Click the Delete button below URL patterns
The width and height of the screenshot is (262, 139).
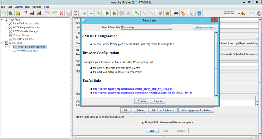[x=140, y=110]
